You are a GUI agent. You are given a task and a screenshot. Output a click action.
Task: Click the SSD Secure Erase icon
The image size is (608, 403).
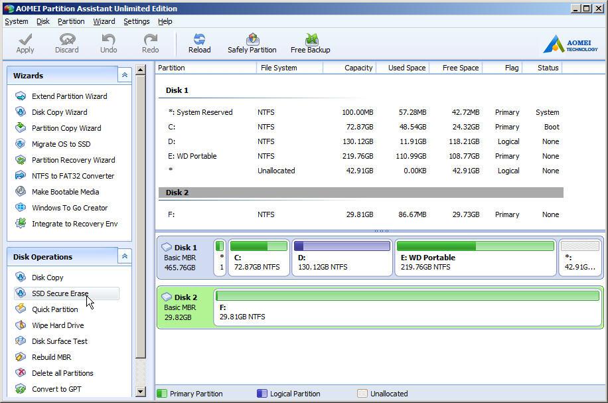21,293
